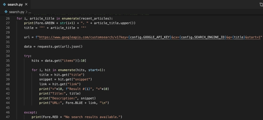
Task: Click the Open Changes compare icon
Action: 261,5
